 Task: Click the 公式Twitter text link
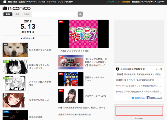(x=140, y=98)
